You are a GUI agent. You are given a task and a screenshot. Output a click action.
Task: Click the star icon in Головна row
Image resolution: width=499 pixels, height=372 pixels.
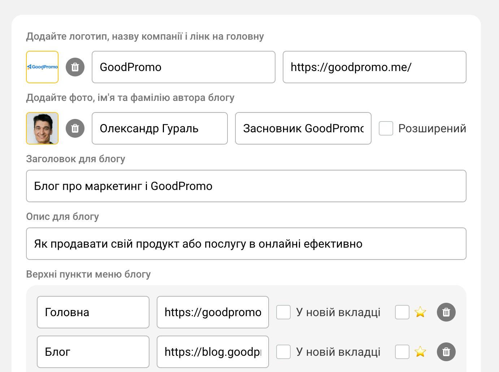[420, 312]
